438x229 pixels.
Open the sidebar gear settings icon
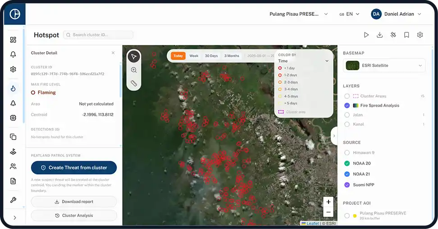13,69
